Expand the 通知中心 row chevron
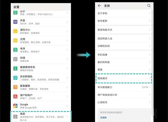This screenshot has height=122, width=168. (67, 31)
